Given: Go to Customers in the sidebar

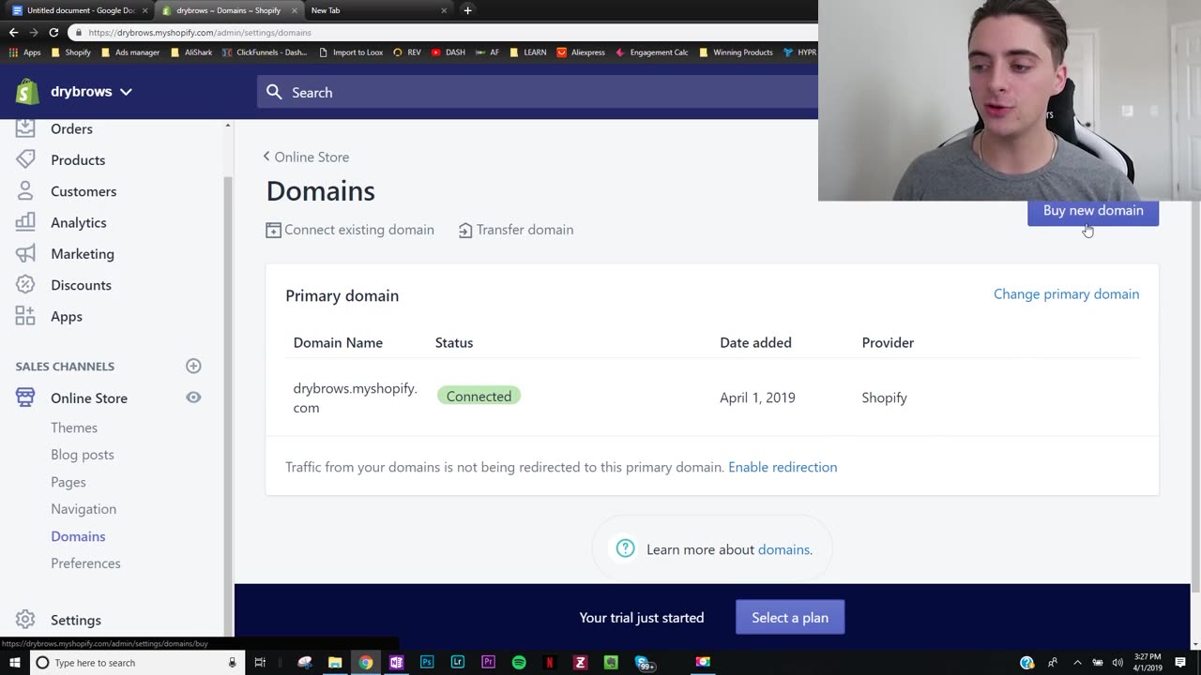Looking at the screenshot, I should (x=84, y=191).
